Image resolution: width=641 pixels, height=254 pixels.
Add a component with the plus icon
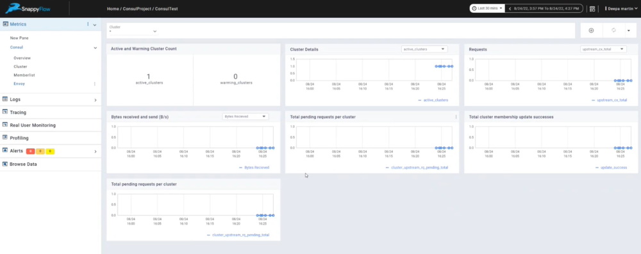[x=591, y=31]
